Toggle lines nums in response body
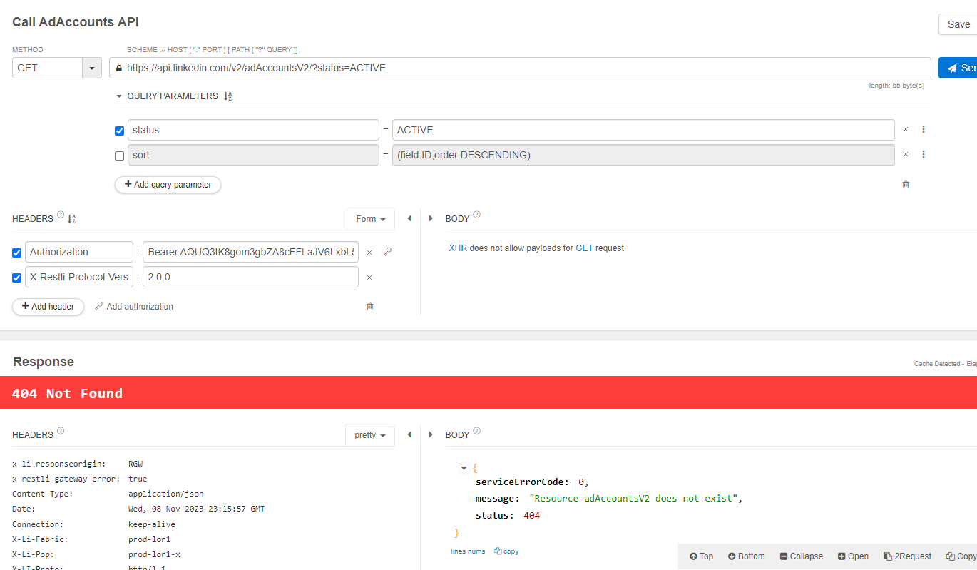 [468, 551]
